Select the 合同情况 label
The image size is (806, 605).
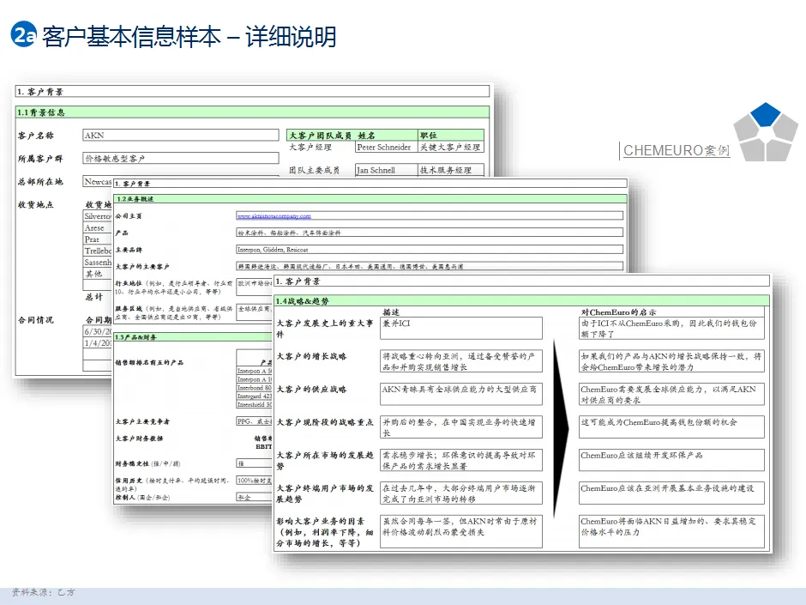tap(35, 320)
